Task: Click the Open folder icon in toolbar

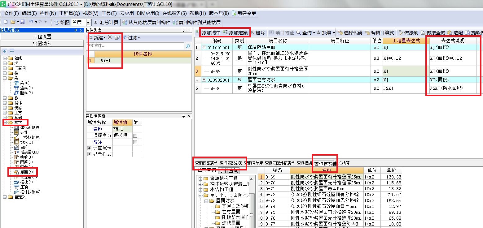Action: pyautogui.click(x=13, y=22)
